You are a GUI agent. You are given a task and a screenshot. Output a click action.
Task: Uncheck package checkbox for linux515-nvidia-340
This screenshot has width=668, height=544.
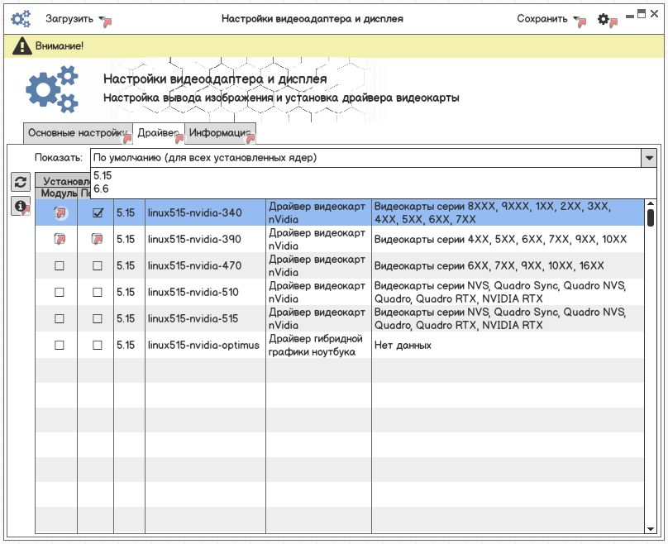(97, 213)
